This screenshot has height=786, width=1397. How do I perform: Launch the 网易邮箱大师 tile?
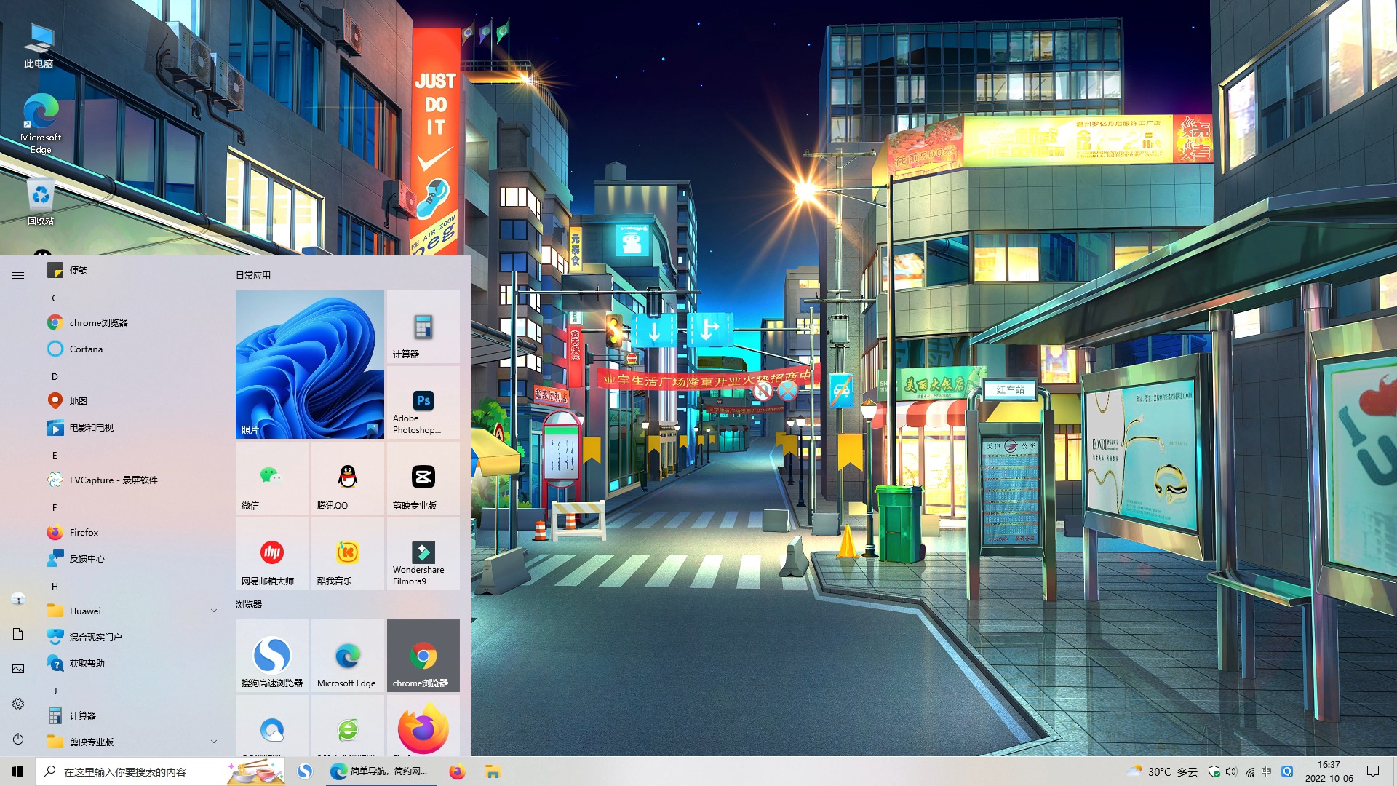click(x=271, y=554)
